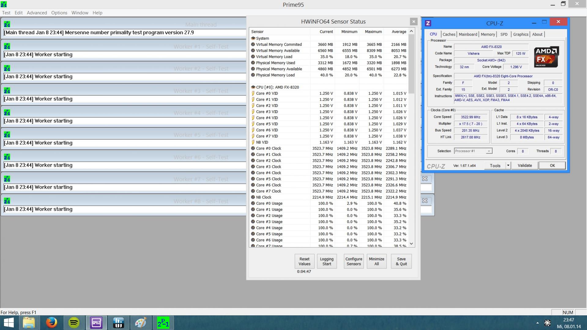Open Configure Sensors
587x330 pixels.
tap(354, 261)
